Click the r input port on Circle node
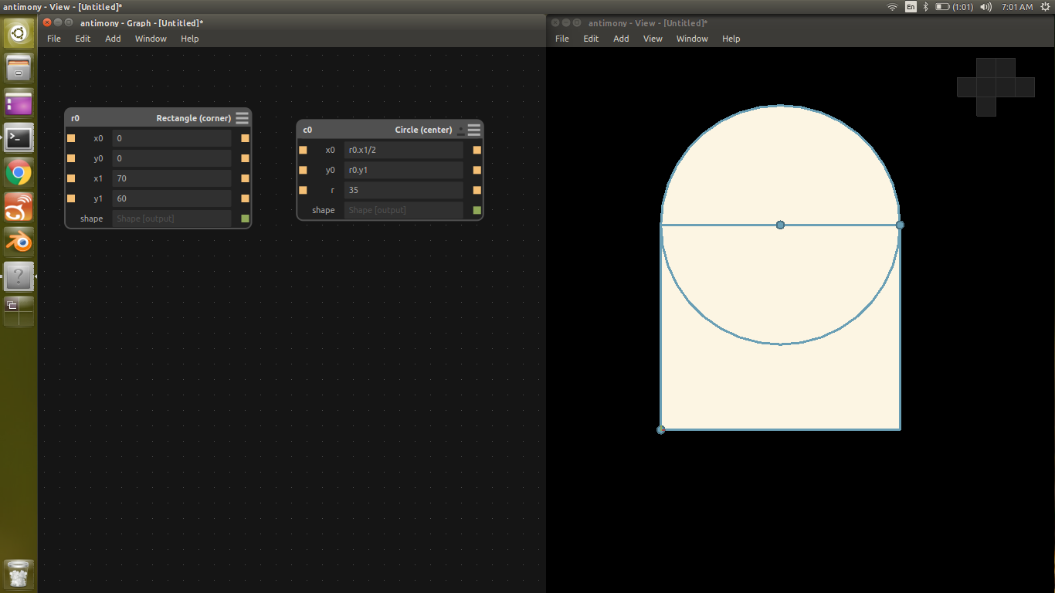 303,190
